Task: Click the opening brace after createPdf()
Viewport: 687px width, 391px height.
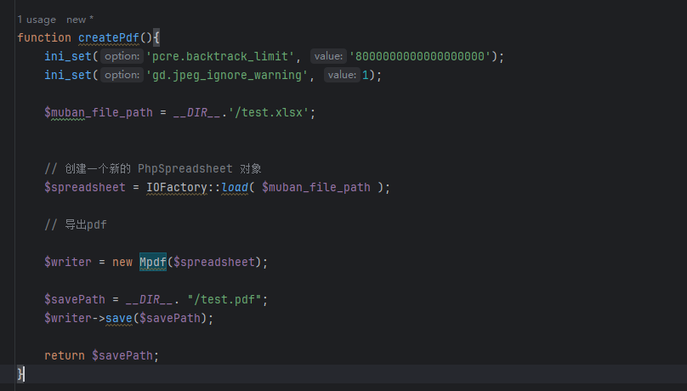Action: pyautogui.click(x=156, y=37)
